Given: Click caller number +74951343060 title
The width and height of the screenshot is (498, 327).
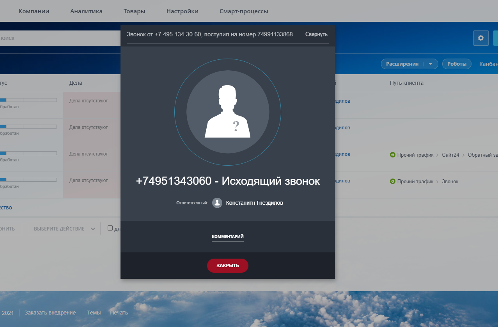Looking at the screenshot, I should click(x=228, y=181).
